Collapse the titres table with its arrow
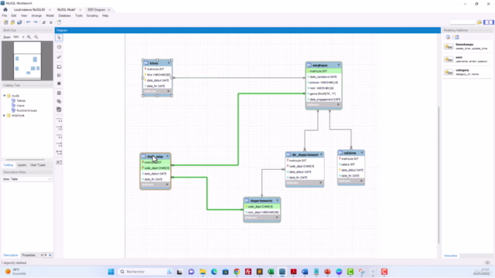This screenshot has width=495, height=278. pyautogui.click(x=169, y=63)
